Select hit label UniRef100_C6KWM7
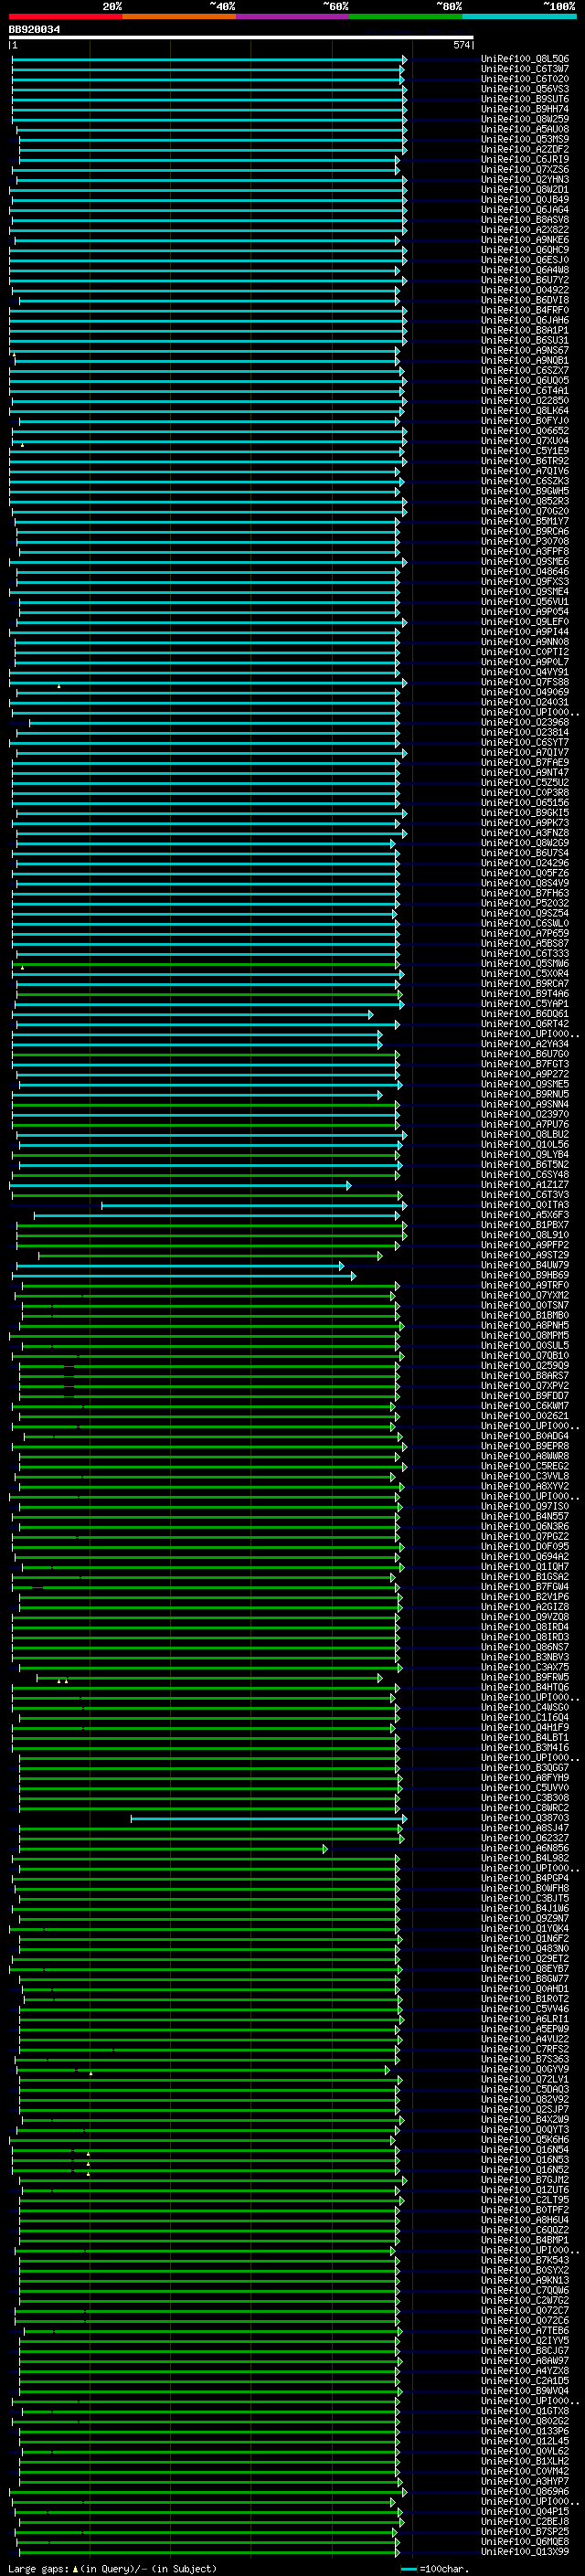 pyautogui.click(x=525, y=1405)
